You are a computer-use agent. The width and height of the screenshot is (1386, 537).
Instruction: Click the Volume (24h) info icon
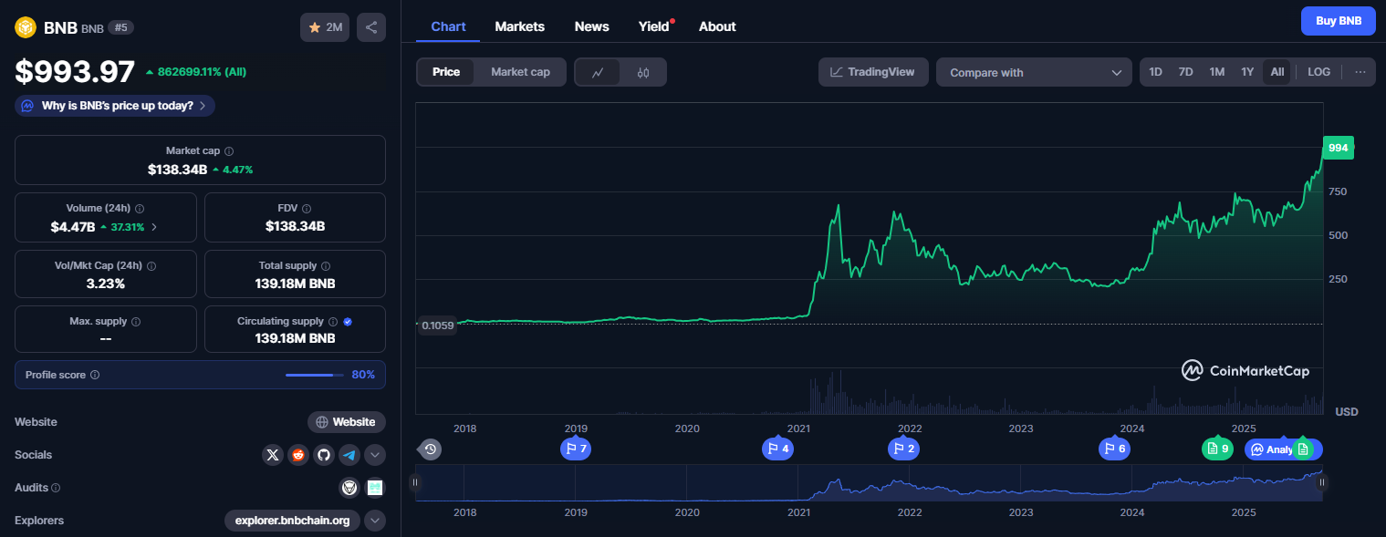click(x=140, y=209)
